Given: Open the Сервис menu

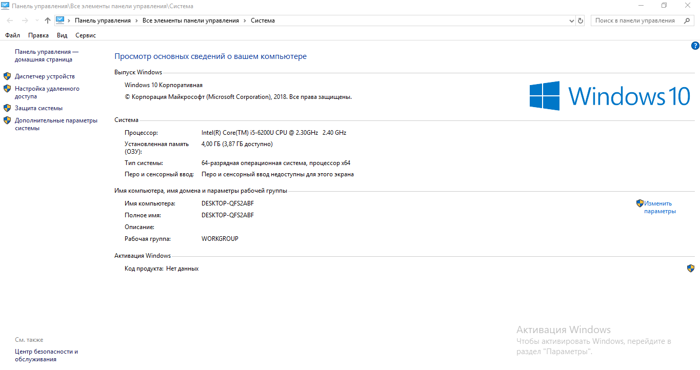Looking at the screenshot, I should coord(86,35).
